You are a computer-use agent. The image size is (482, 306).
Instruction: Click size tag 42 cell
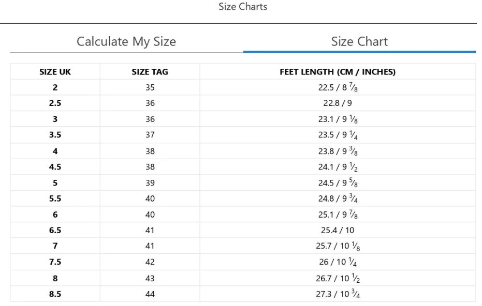tap(150, 262)
